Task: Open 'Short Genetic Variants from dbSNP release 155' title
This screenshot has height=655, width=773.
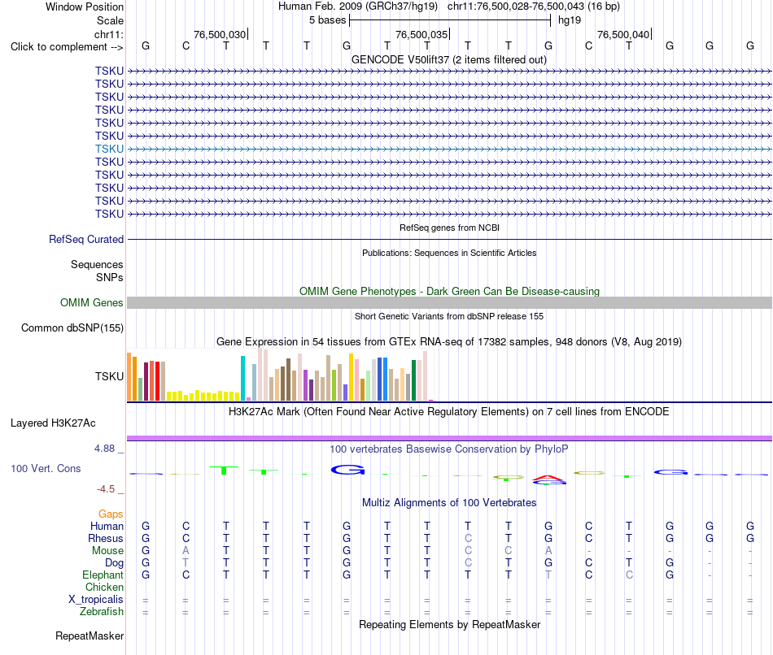Action: (x=449, y=316)
